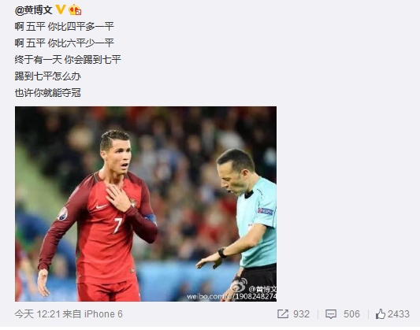Click the comment count 506
The height and width of the screenshot is (330, 420).
(x=351, y=314)
